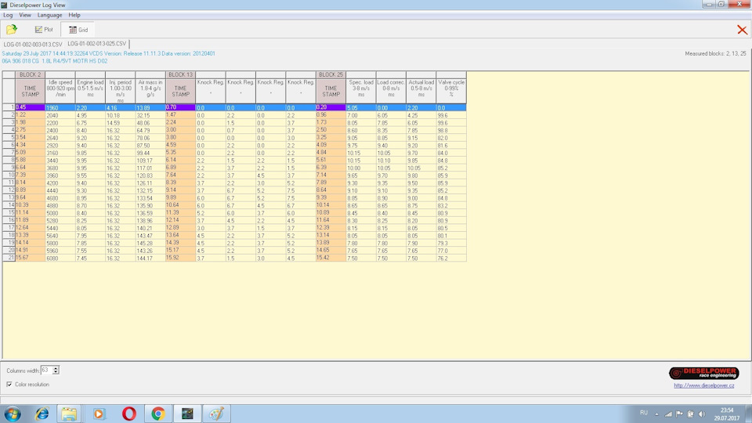
Task: Open the Language menu
Action: point(50,15)
